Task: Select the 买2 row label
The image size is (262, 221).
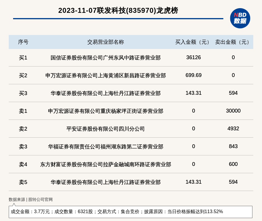Action: point(23,76)
